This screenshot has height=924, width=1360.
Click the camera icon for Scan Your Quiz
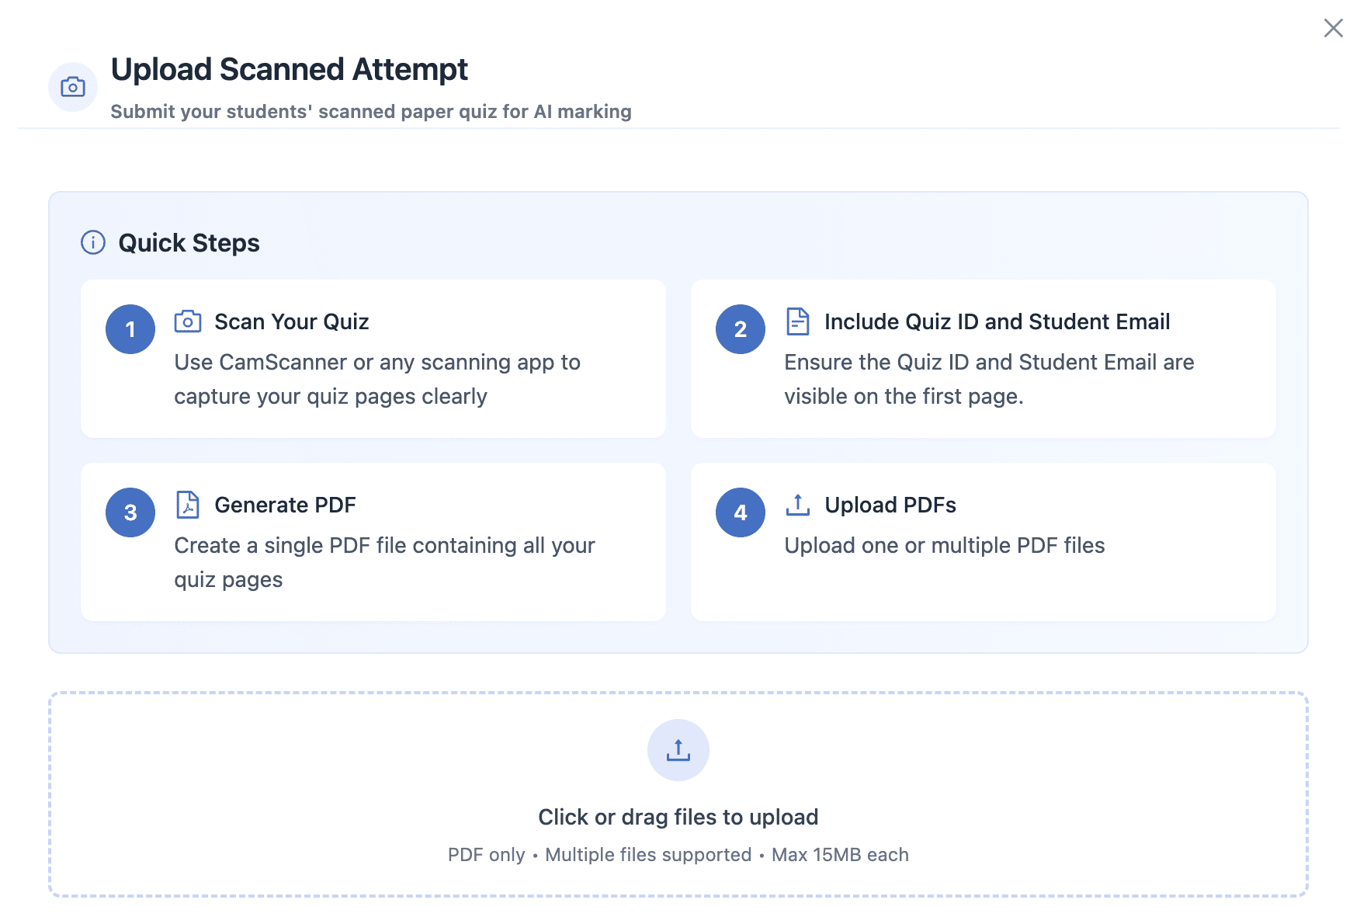(188, 321)
